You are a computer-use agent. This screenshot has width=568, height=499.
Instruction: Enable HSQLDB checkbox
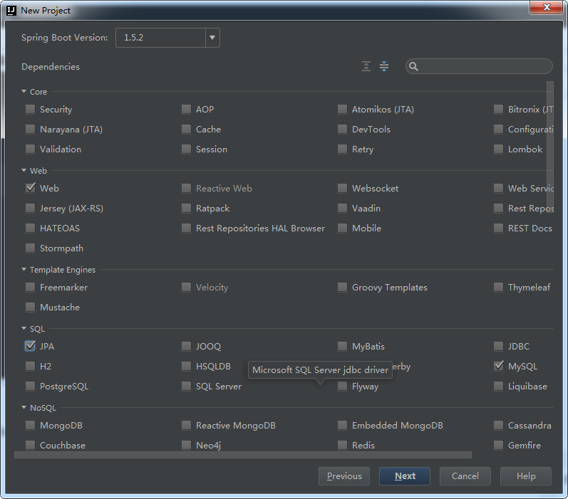tap(186, 366)
